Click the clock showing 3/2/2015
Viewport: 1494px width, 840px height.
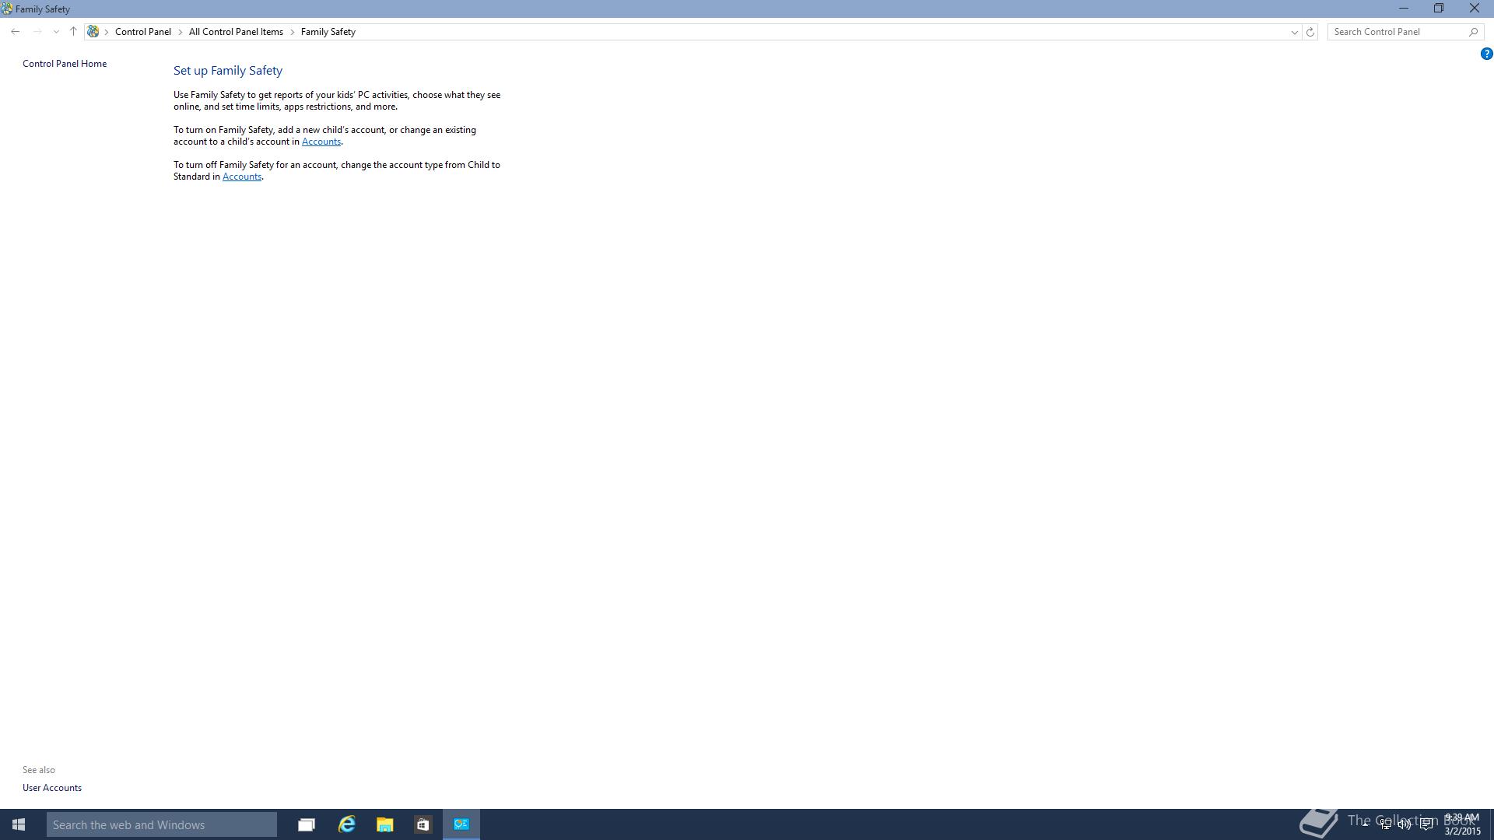point(1462,824)
